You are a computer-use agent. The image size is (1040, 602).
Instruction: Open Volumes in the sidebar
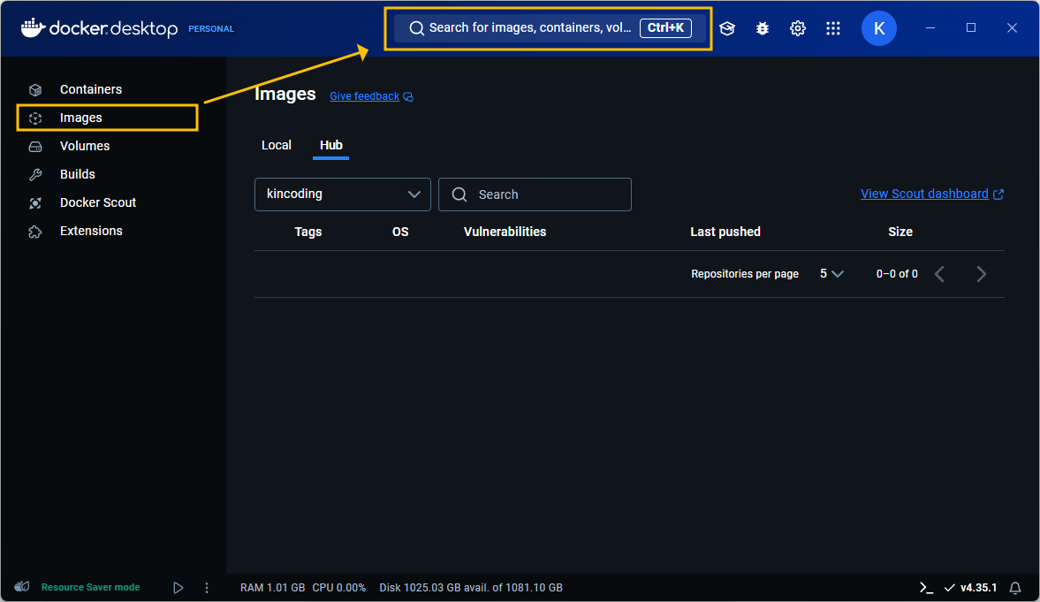click(85, 146)
